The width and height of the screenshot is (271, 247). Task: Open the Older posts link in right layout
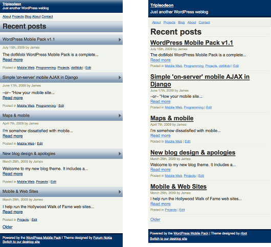[155, 219]
